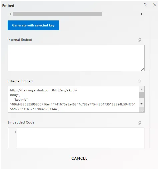Image resolution: width=159 pixels, height=170 pixels.
Task: Click line number 1 in code editor
Action: [15, 132]
